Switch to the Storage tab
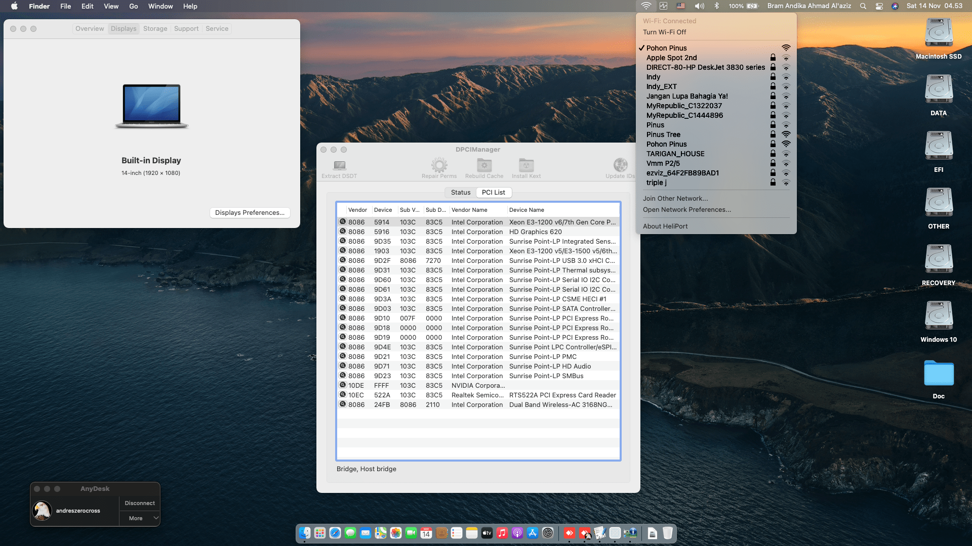The height and width of the screenshot is (546, 972). (x=155, y=29)
